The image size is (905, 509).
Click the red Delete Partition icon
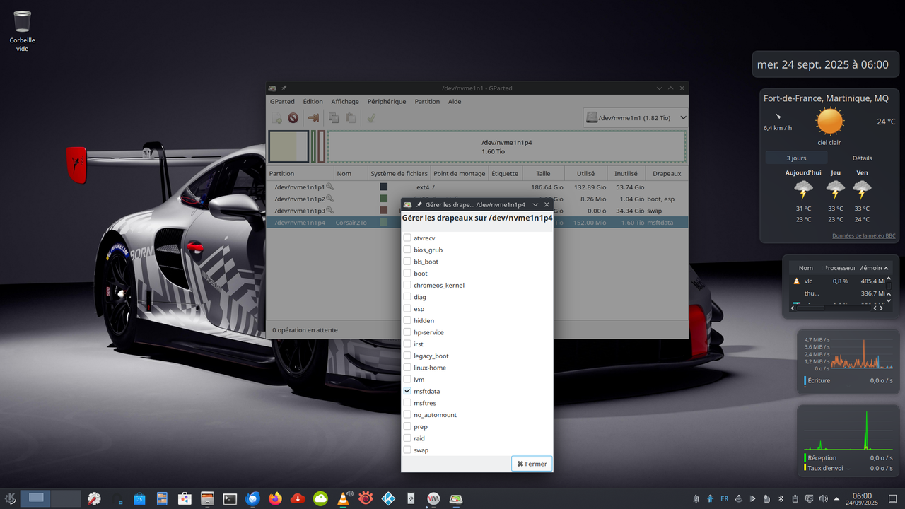pyautogui.click(x=293, y=118)
